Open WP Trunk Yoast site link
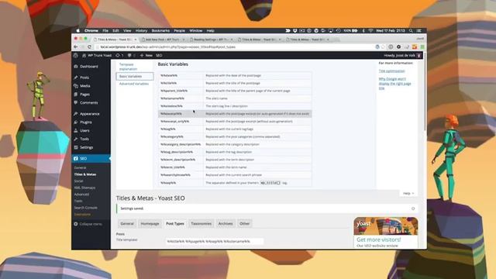 click(97, 55)
